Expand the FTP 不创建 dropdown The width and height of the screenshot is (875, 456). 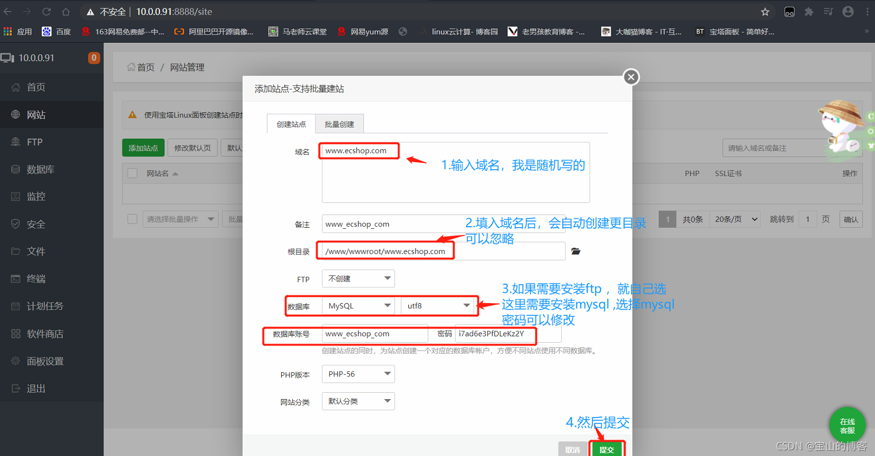(358, 278)
